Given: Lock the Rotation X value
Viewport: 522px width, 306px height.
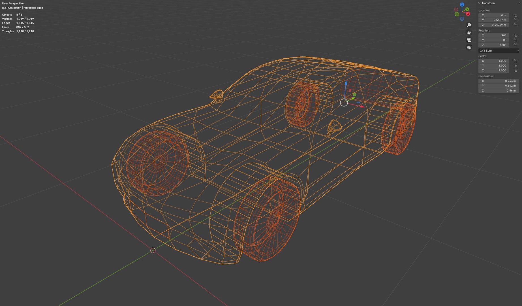Looking at the screenshot, I should pyautogui.click(x=515, y=36).
